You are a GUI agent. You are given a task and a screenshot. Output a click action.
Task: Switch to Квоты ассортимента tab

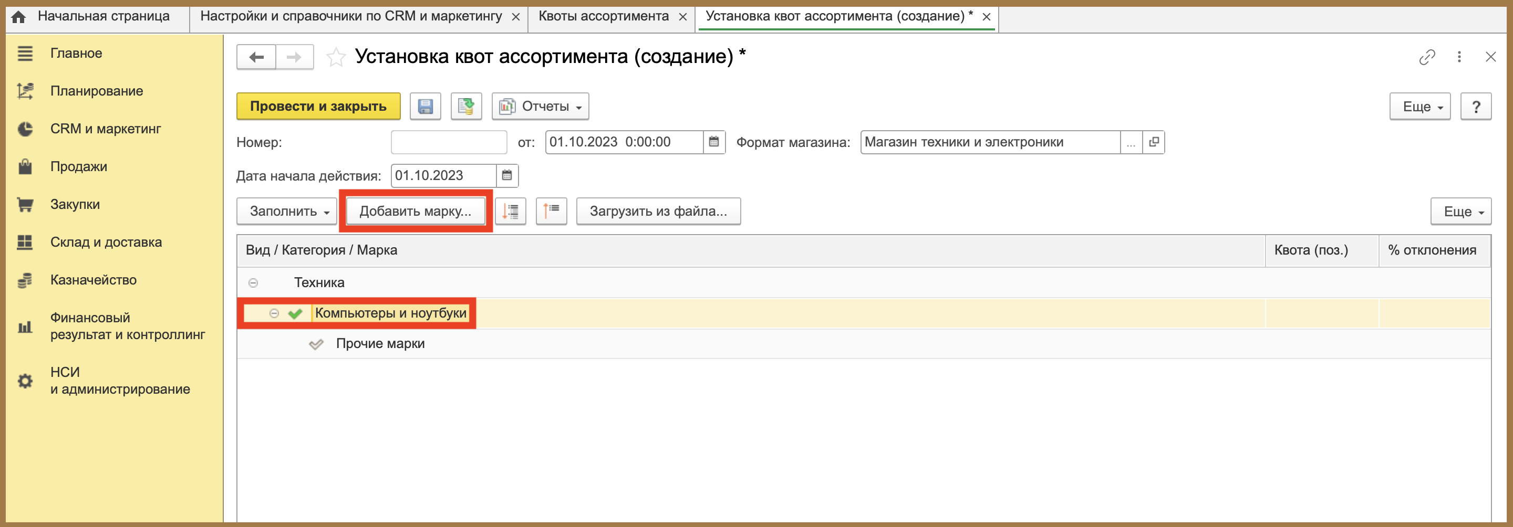tap(603, 16)
